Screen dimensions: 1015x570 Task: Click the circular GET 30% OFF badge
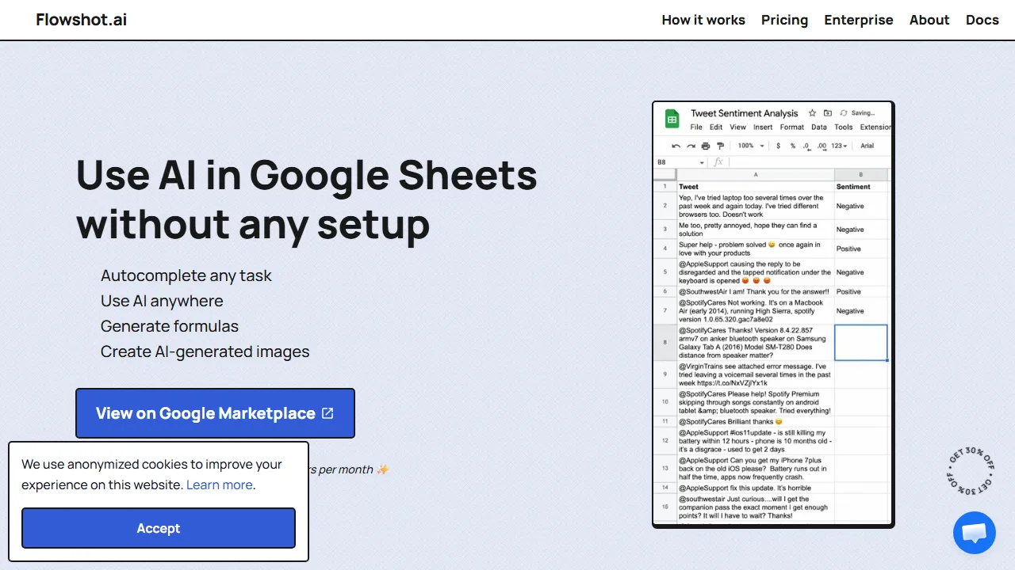(970, 469)
